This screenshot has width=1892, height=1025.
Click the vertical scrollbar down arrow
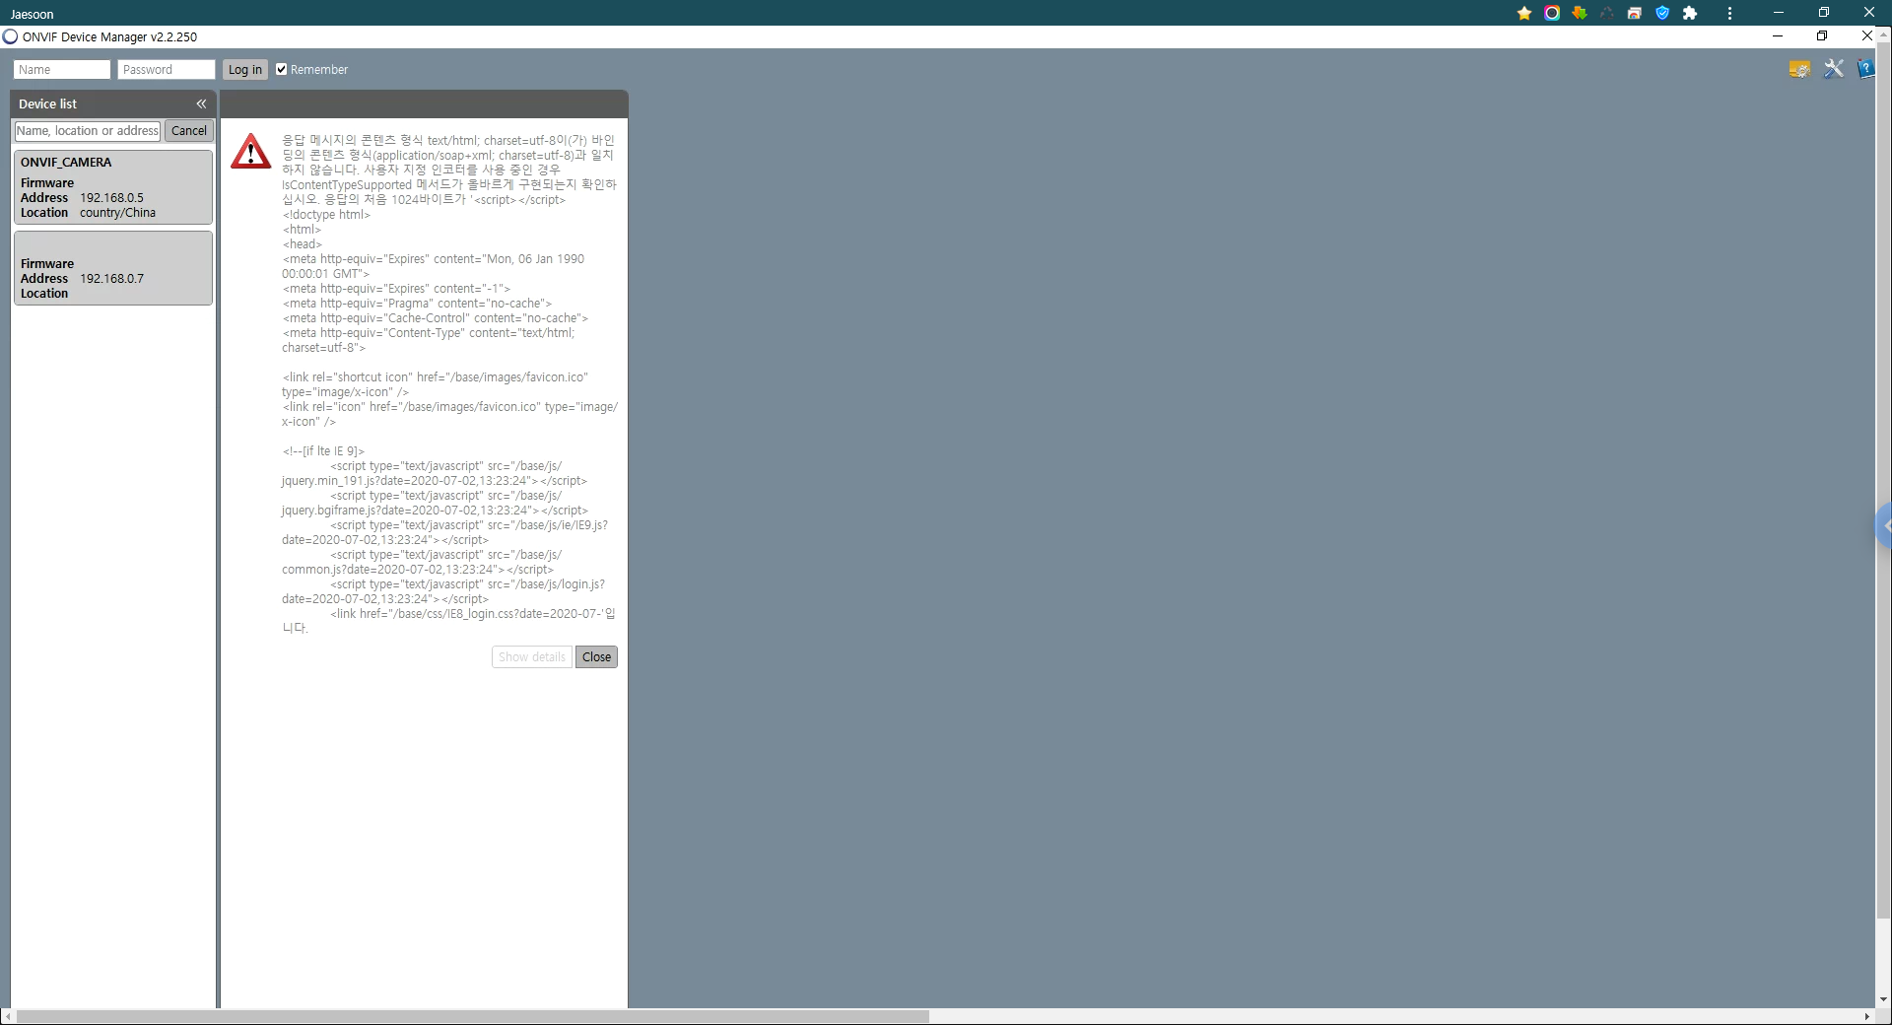[x=1883, y=999]
